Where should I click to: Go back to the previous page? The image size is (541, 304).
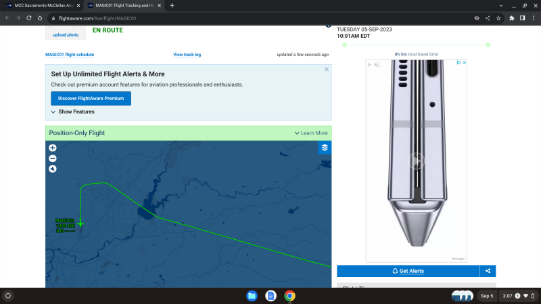coord(7,18)
